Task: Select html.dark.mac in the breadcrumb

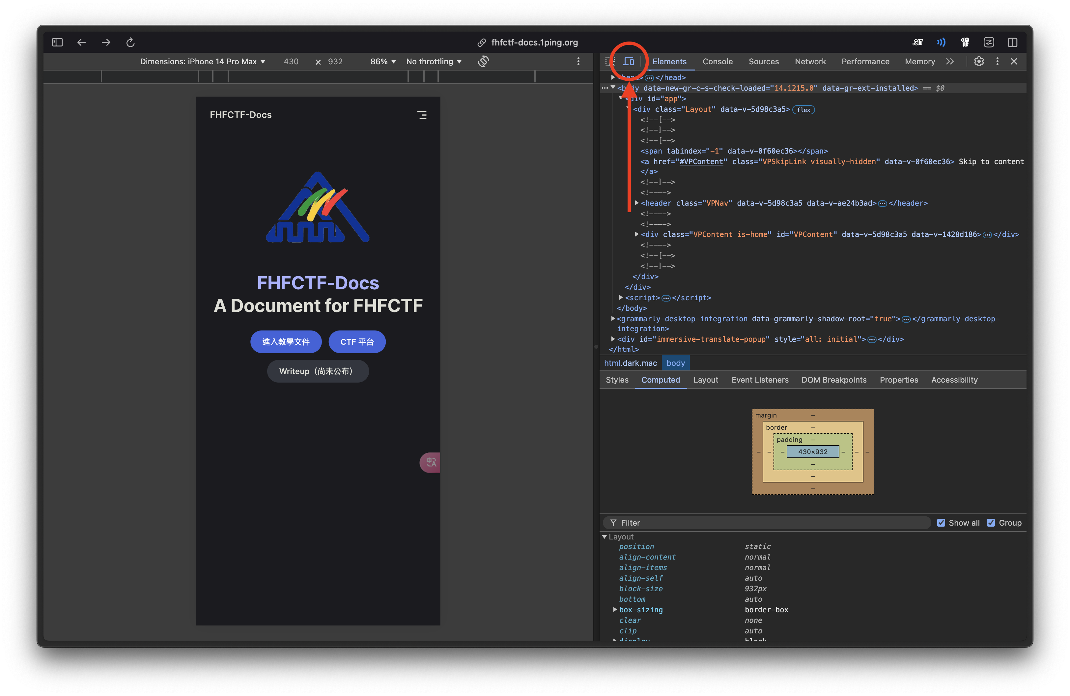Action: [630, 363]
